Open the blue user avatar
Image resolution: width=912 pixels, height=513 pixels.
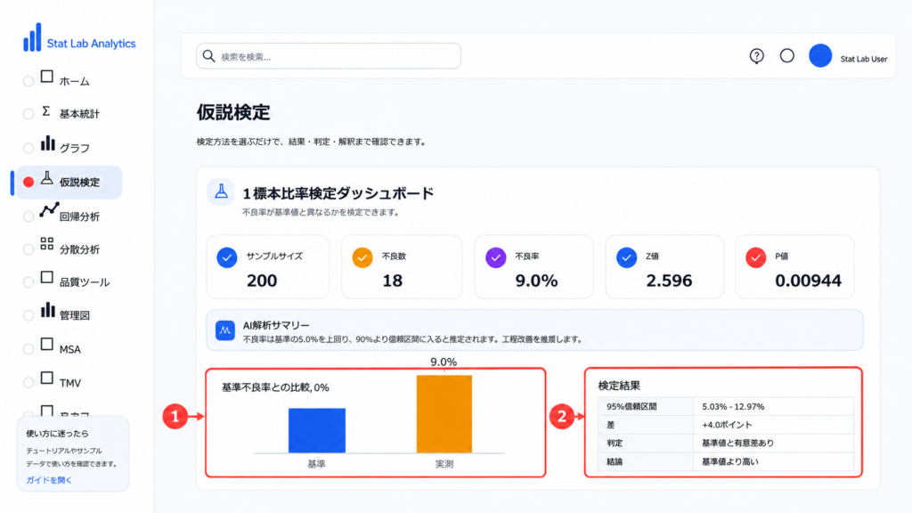820,56
